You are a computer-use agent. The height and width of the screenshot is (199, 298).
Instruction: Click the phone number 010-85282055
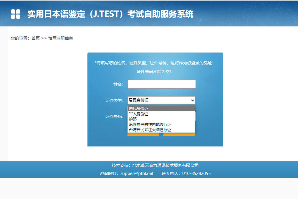(x=196, y=173)
